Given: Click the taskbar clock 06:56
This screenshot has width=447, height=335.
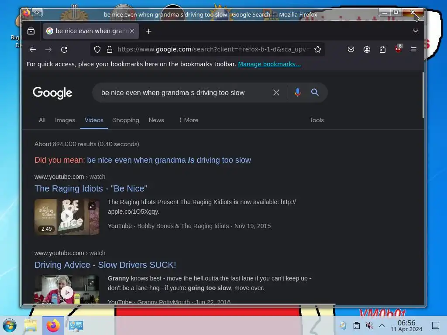Looking at the screenshot, I should (406, 325).
